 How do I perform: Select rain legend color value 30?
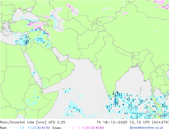pos(39,128)
